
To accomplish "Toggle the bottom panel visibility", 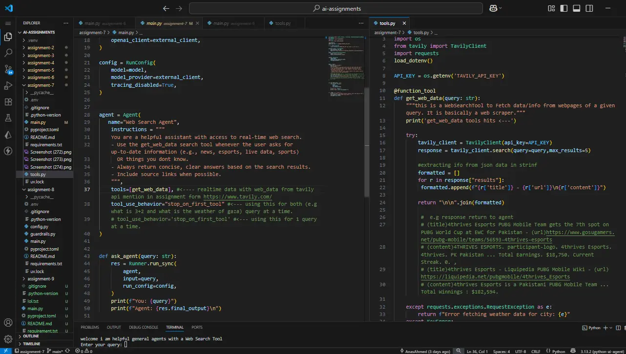I will (576, 8).
